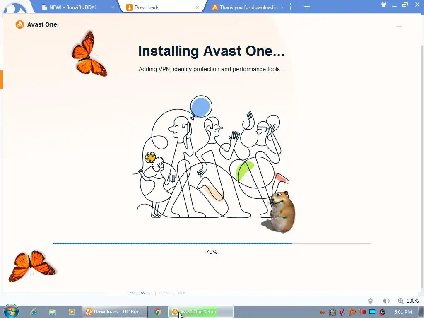Click the 100% zoom level
Screen dimensions: 424x318
coord(412,301)
